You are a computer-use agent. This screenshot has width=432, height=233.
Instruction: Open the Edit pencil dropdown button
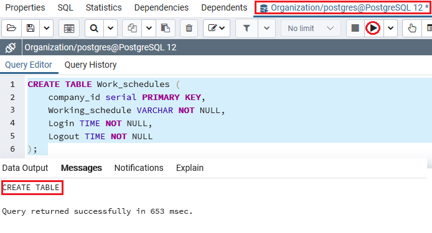pyautogui.click(x=217, y=28)
